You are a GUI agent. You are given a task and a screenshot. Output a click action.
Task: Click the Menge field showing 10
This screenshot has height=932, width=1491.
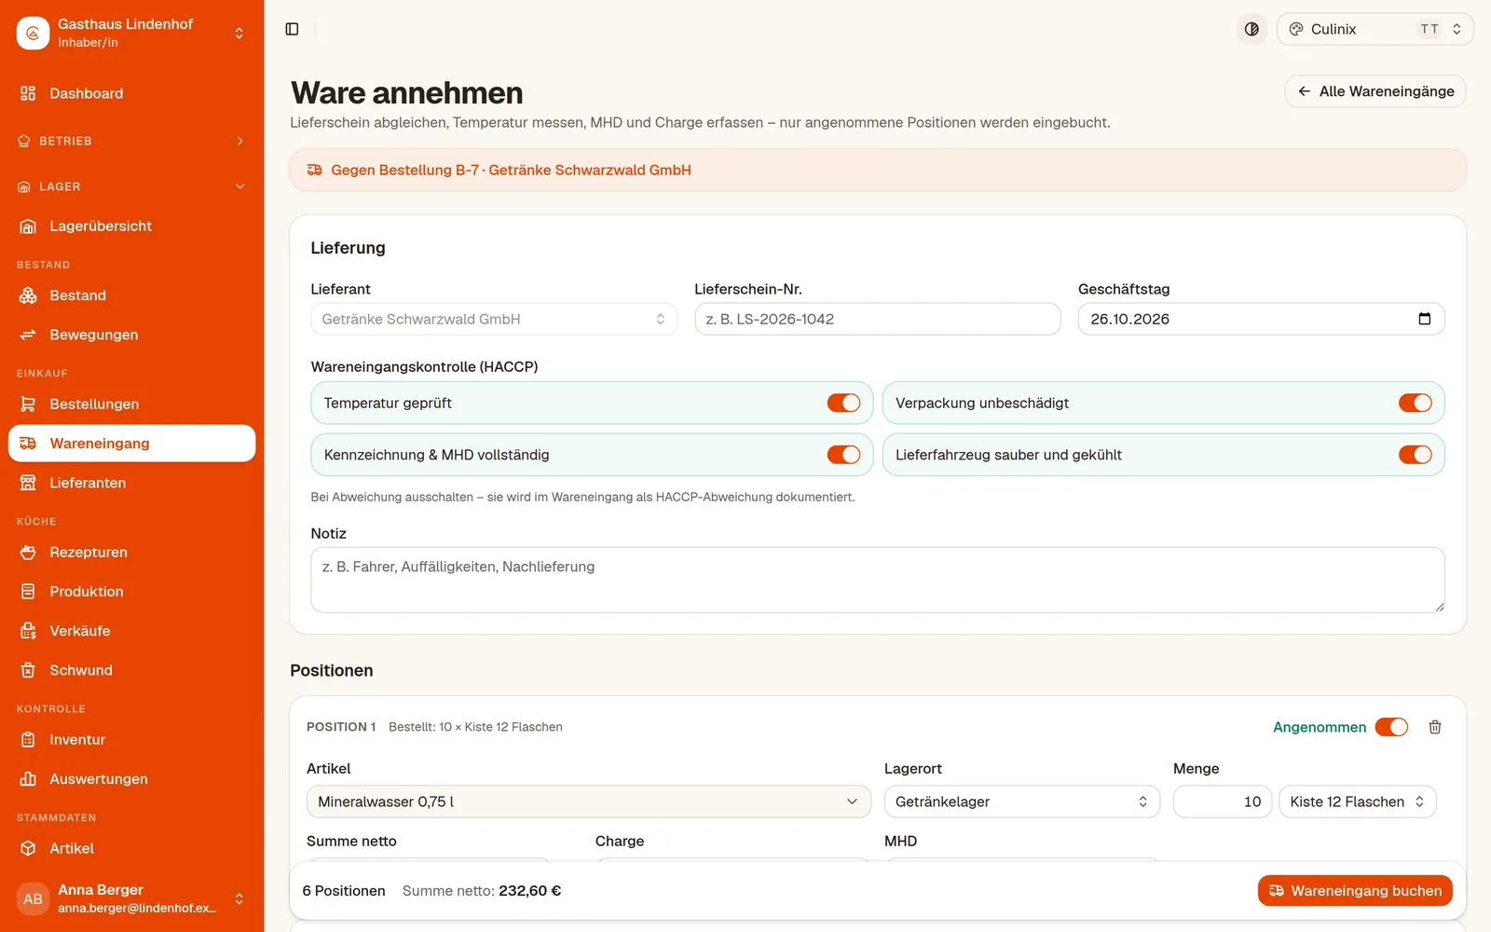tap(1223, 802)
